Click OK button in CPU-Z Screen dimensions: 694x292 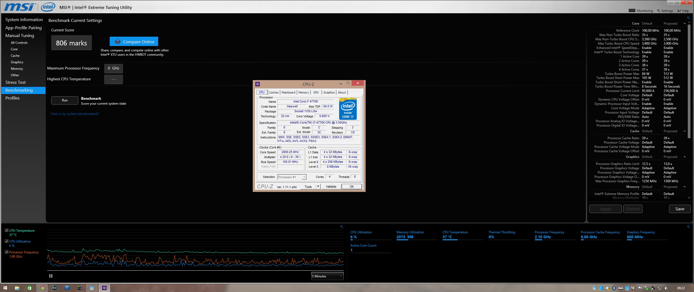[352, 187]
